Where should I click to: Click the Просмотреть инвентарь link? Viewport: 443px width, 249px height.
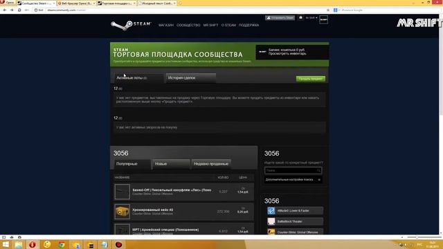click(287, 54)
